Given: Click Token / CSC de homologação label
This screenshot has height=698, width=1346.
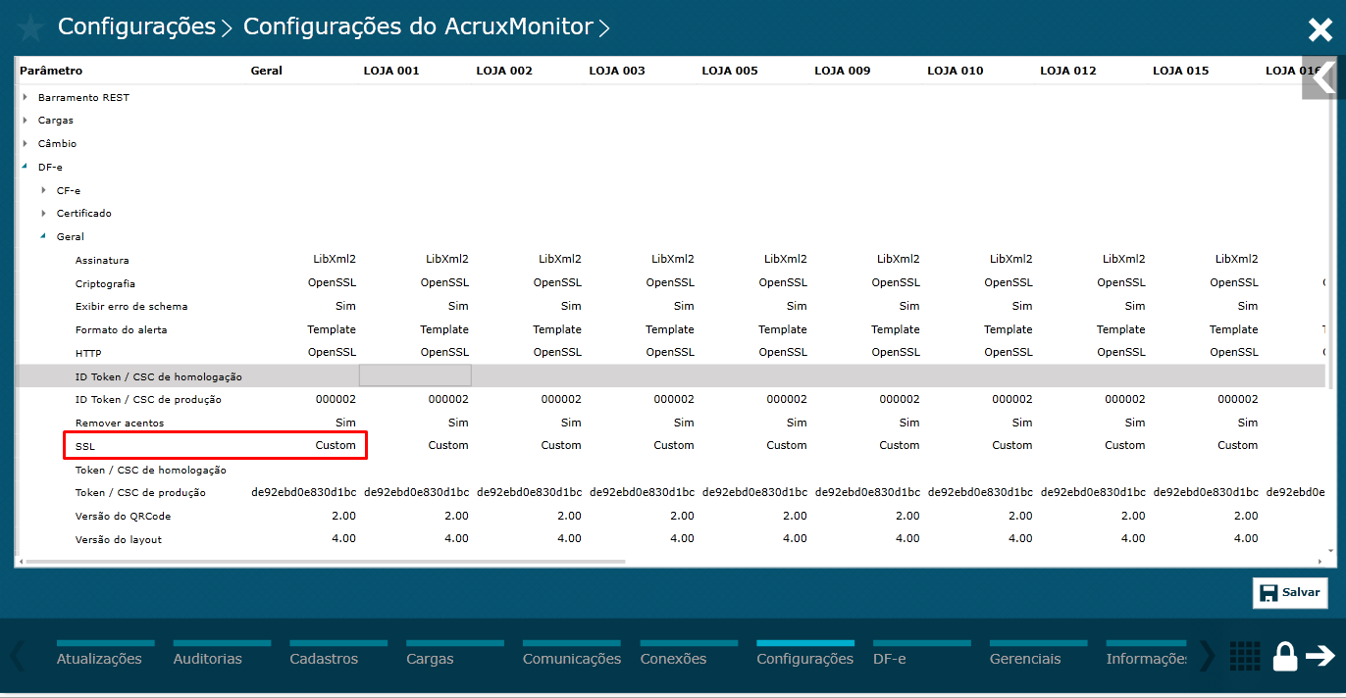Looking at the screenshot, I should pyautogui.click(x=151, y=470).
